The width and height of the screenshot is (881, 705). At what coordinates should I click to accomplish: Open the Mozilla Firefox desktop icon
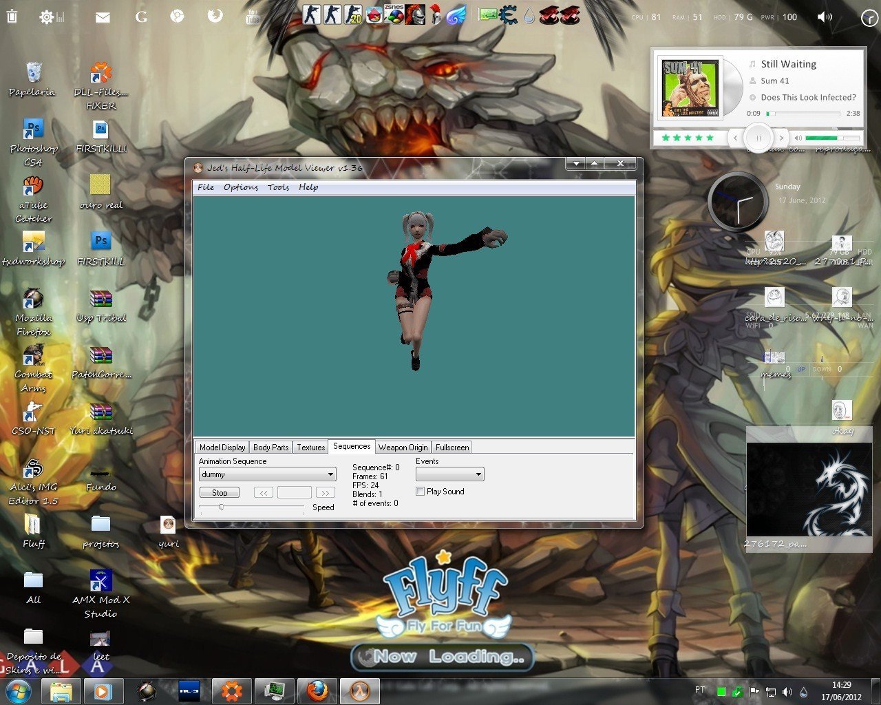33,300
